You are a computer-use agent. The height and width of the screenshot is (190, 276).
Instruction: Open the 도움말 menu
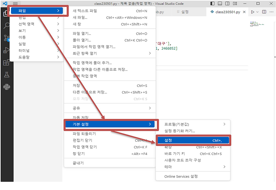[x=37, y=57]
